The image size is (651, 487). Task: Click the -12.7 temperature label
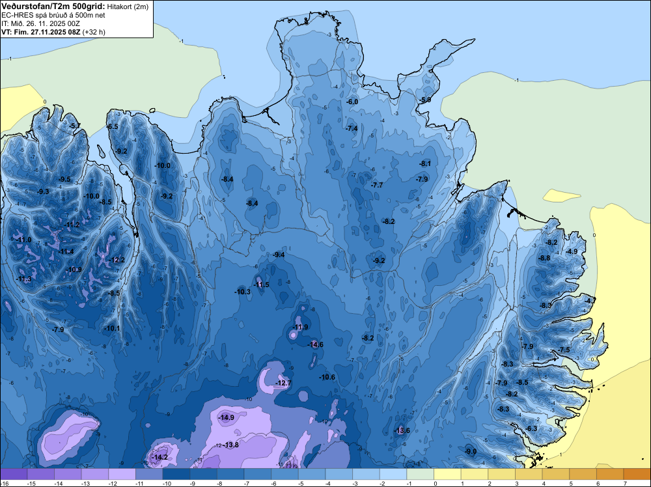point(284,383)
